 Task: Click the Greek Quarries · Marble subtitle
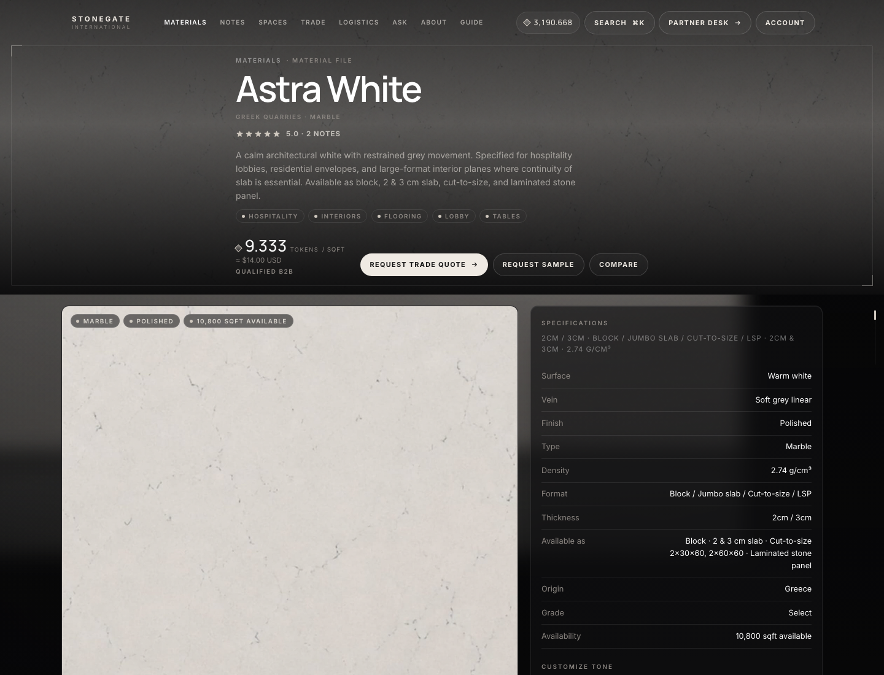tap(288, 117)
